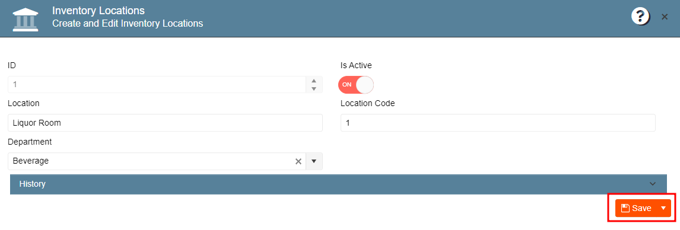
Task: Expand the History section
Action: coord(338,184)
